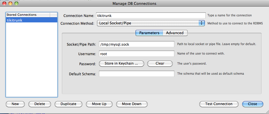Screen dimensions: 269x114
Task: Click the Stored Connections column header
Action: 28,15
